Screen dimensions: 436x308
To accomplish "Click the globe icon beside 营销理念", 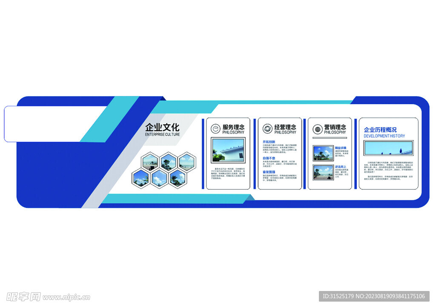I will (x=317, y=129).
